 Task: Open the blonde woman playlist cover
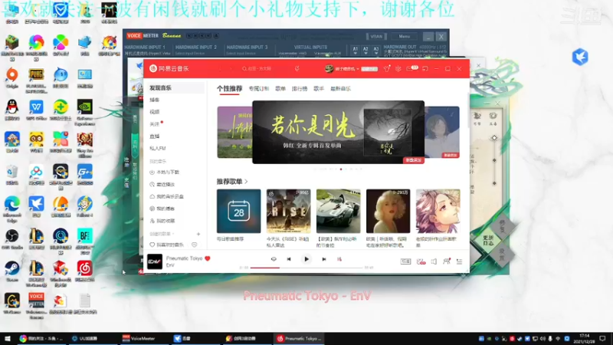click(x=388, y=212)
